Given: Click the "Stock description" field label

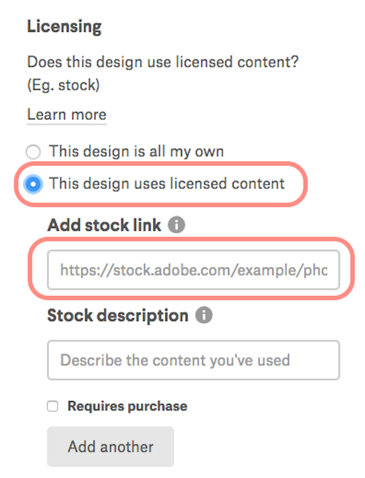Looking at the screenshot, I should tap(118, 315).
